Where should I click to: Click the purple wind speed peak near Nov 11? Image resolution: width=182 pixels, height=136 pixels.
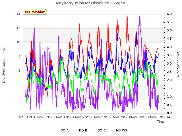click(x=139, y=16)
